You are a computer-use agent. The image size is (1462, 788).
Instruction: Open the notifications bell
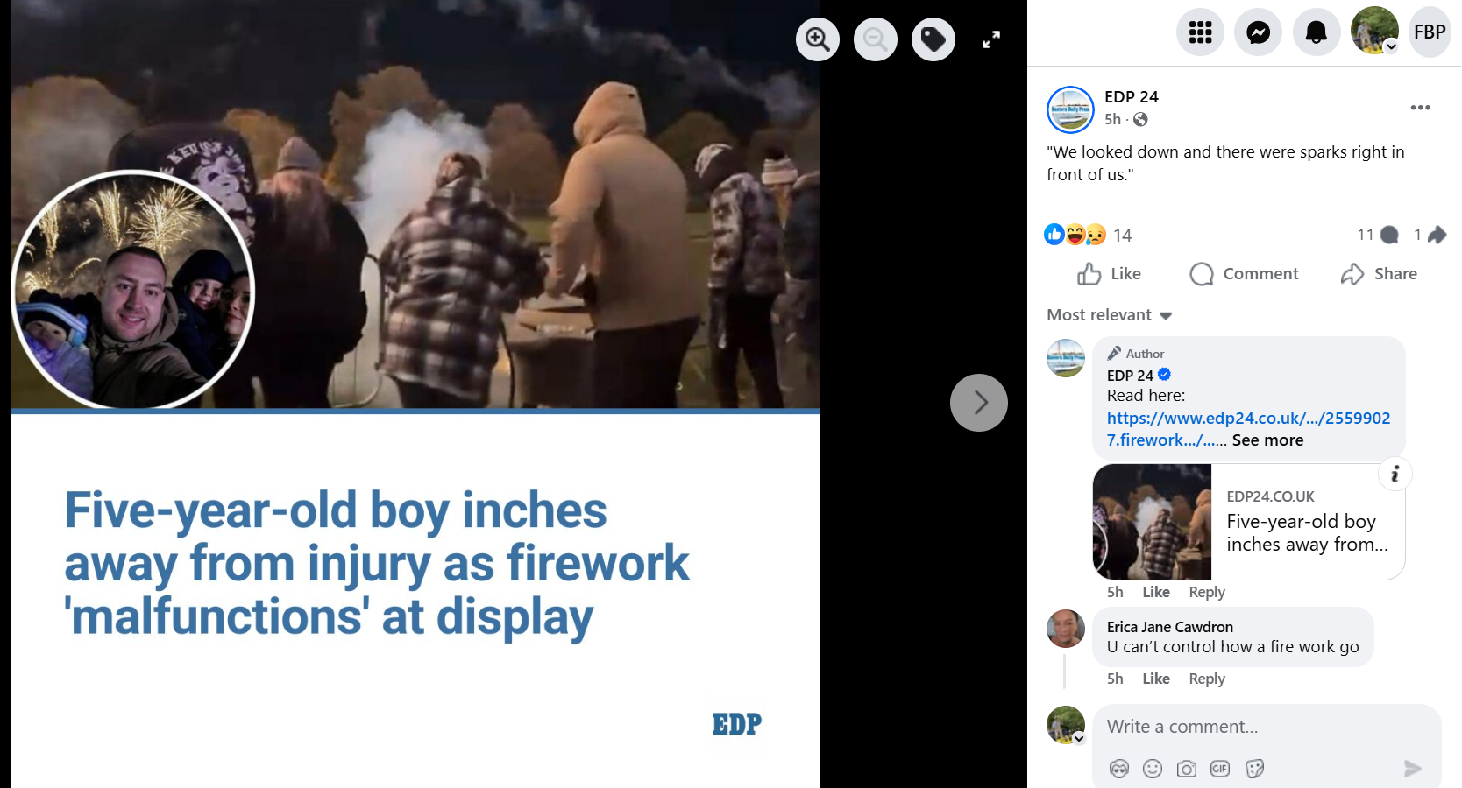[x=1316, y=32]
